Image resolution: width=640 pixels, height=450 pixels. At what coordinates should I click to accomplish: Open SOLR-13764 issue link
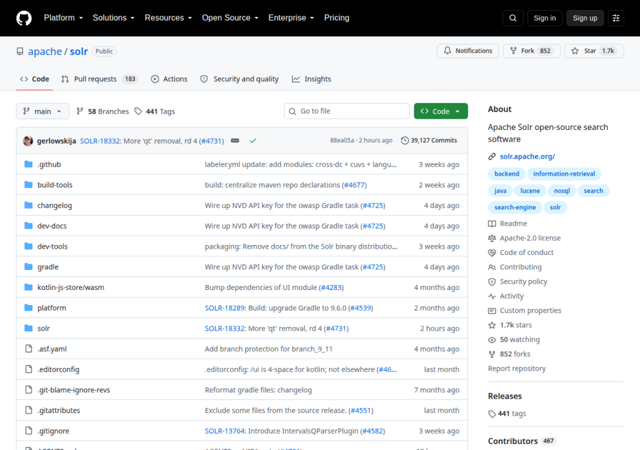point(224,431)
